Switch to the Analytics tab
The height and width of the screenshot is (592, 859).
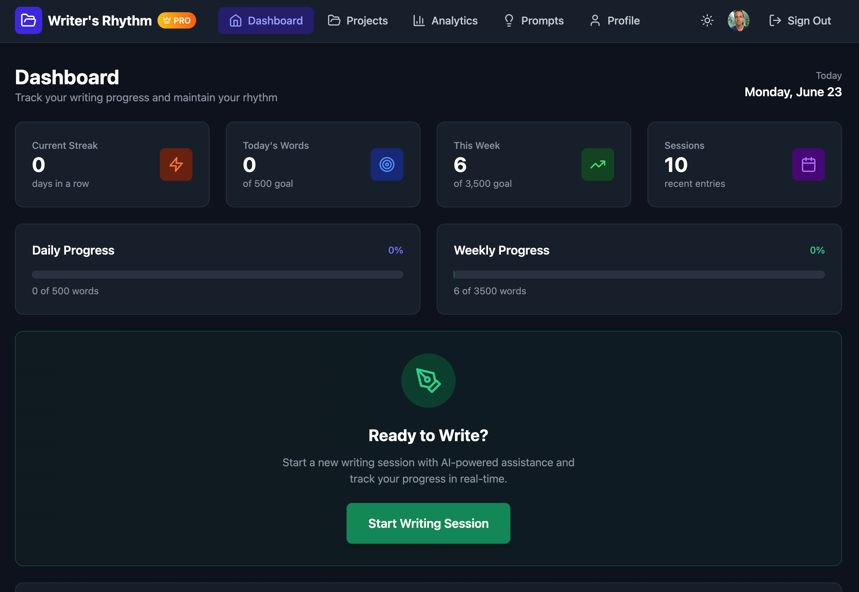(x=445, y=20)
